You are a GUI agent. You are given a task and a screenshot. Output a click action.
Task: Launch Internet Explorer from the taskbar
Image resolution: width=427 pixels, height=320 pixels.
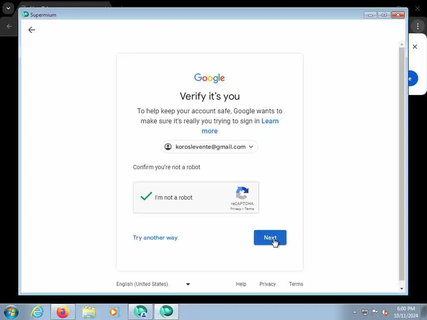[x=37, y=312]
